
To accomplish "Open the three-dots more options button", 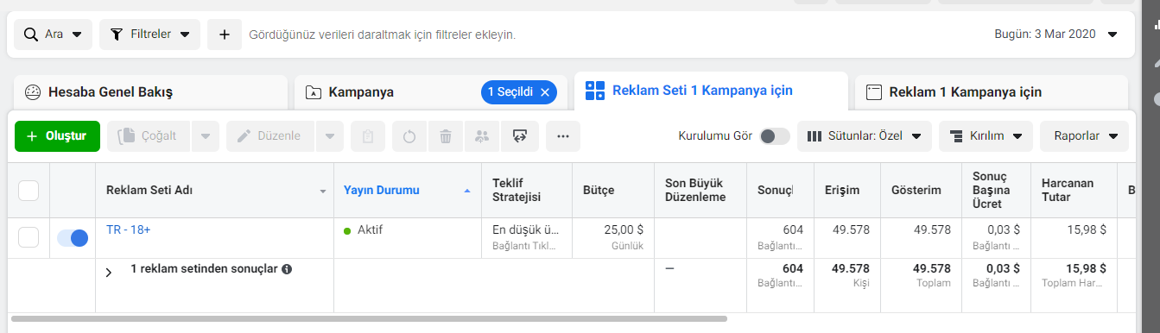I will pos(563,136).
